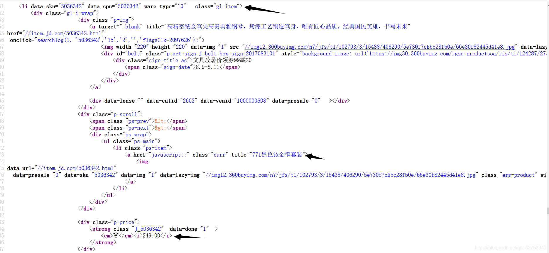549x253 pixels.
Task: Click the span class="ps-next" line
Action: 138,128
